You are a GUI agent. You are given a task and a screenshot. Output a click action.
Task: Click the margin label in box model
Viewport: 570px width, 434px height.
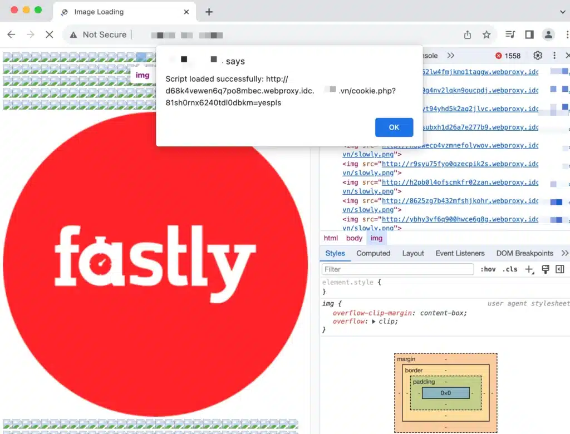[406, 359]
